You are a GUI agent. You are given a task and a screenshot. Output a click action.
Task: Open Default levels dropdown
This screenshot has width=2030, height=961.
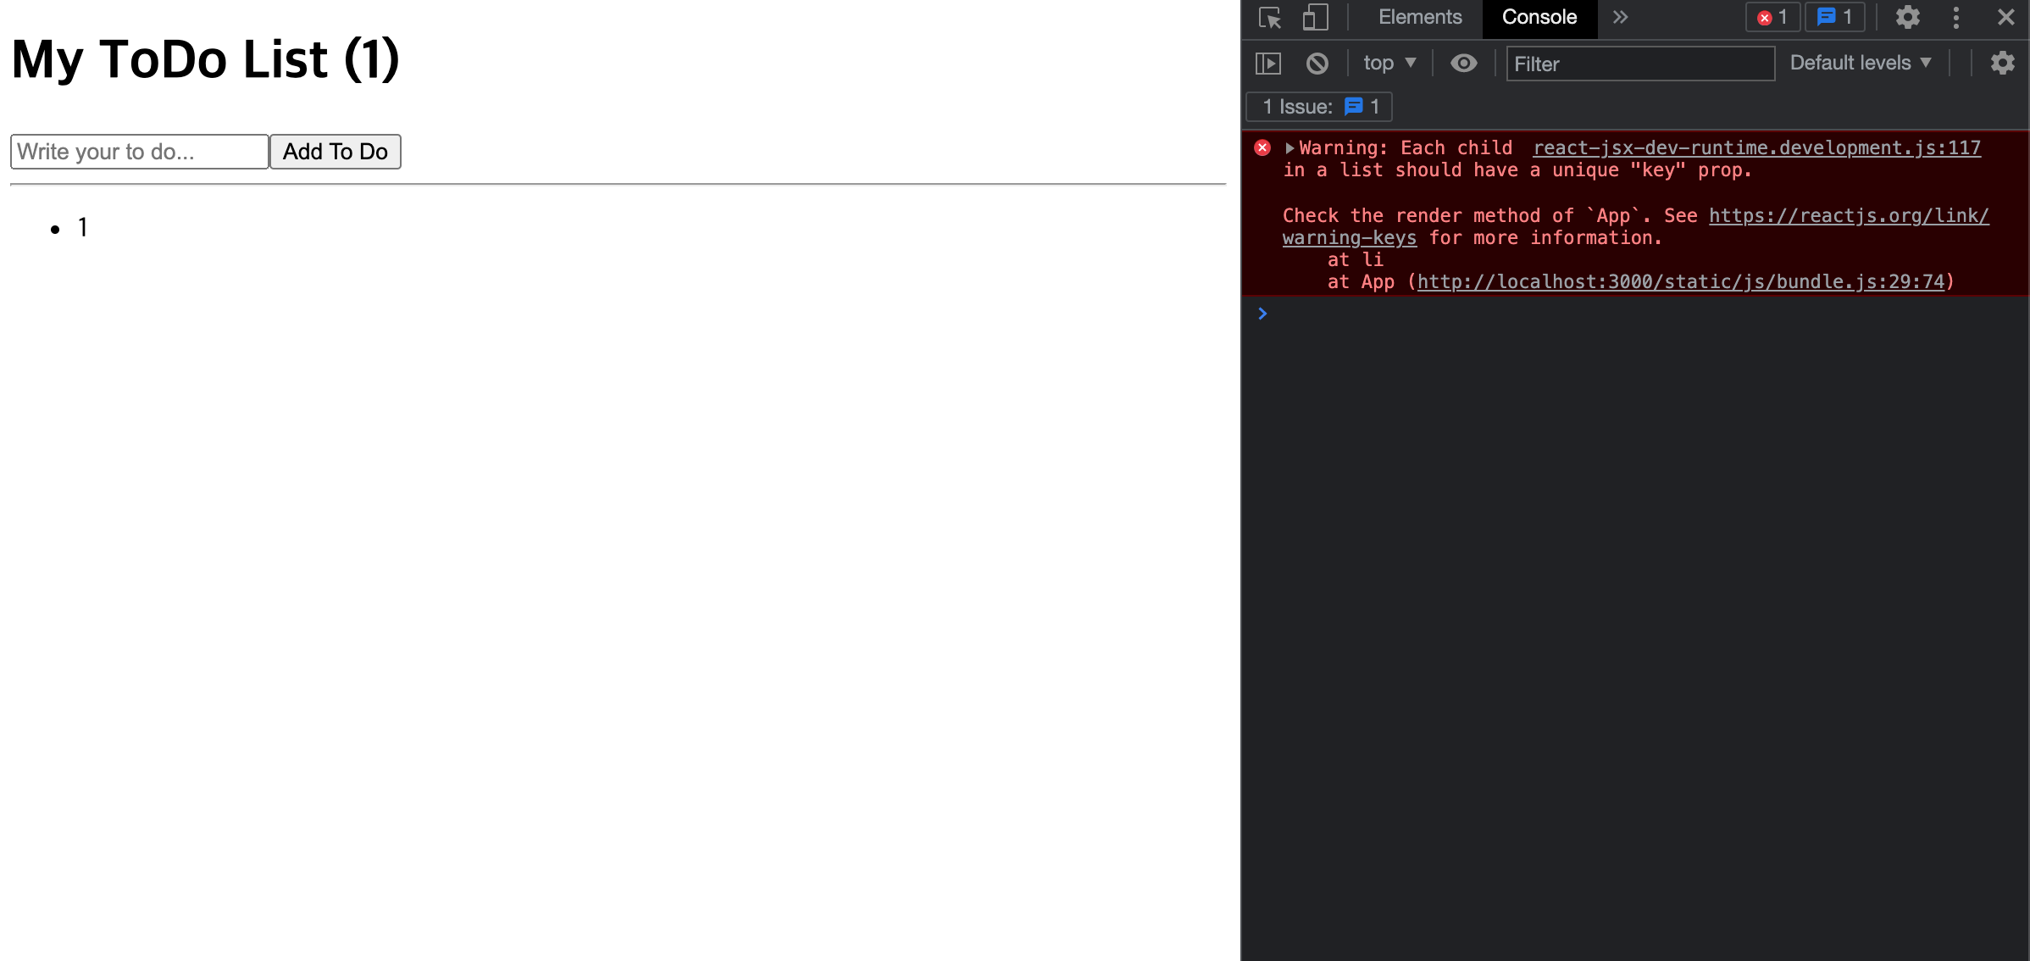[x=1861, y=64]
